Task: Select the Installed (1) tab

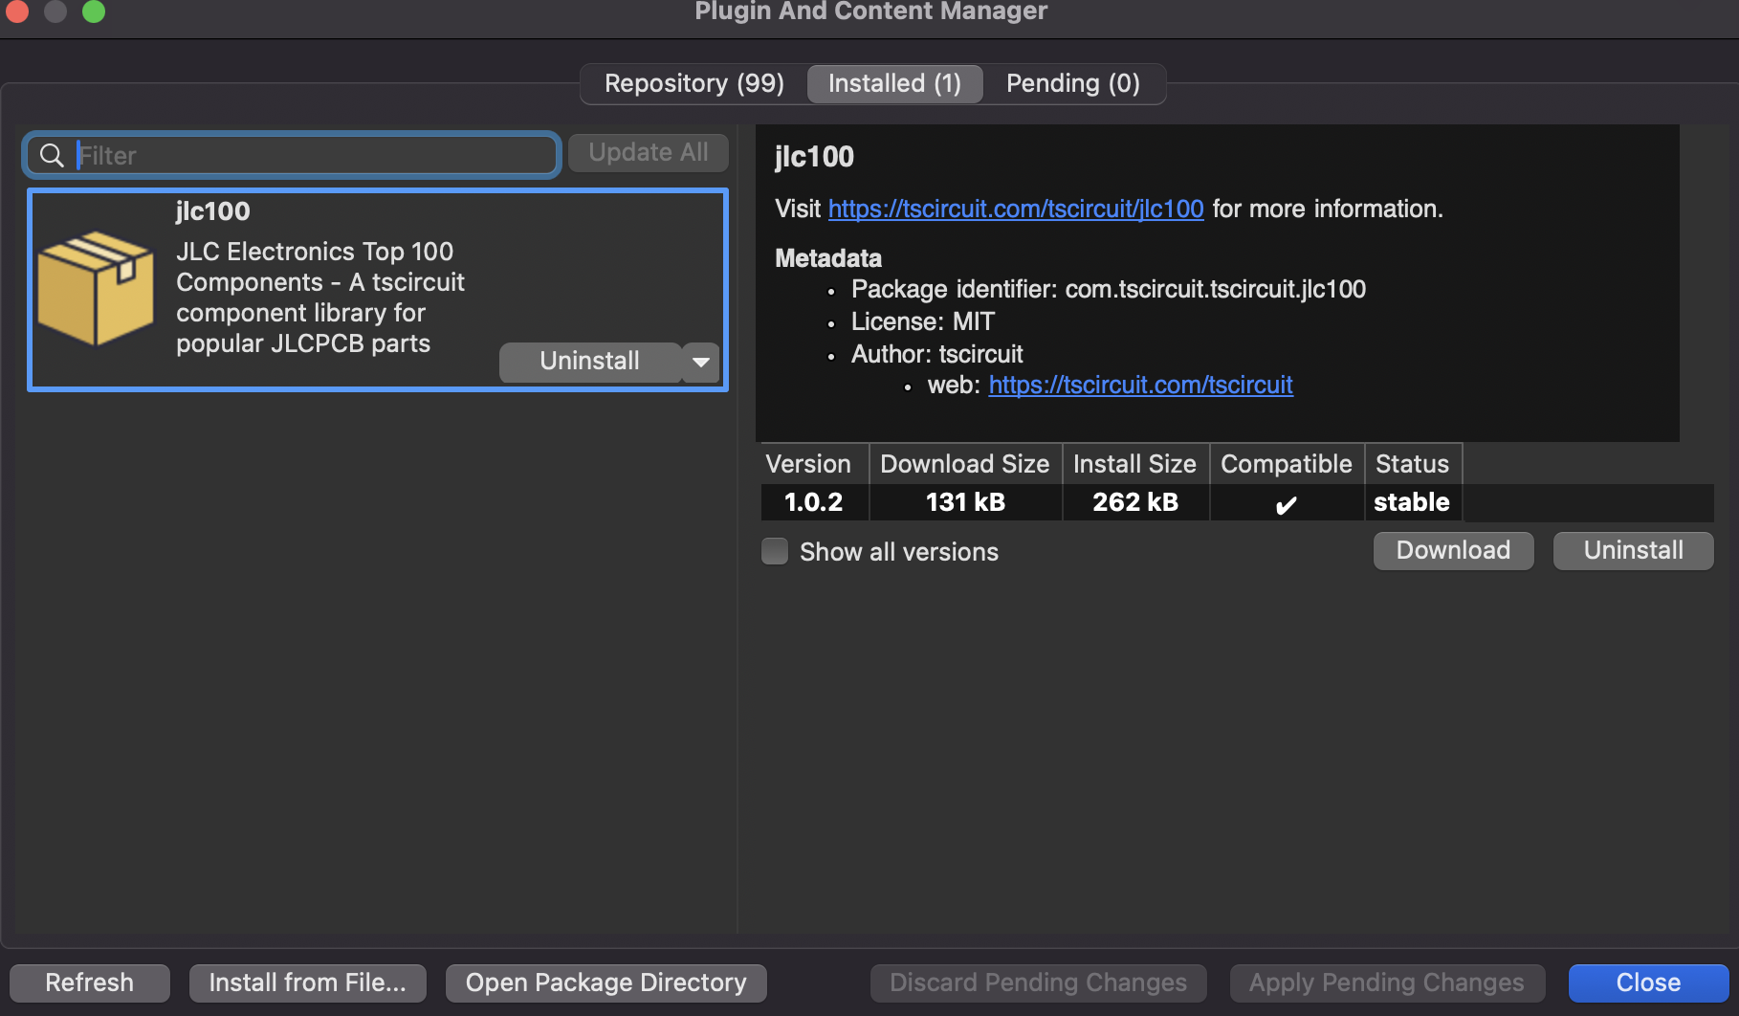Action: pyautogui.click(x=894, y=83)
